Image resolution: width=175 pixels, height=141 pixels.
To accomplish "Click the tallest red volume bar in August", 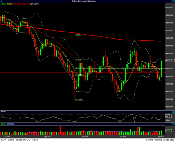I will pos(60,130).
